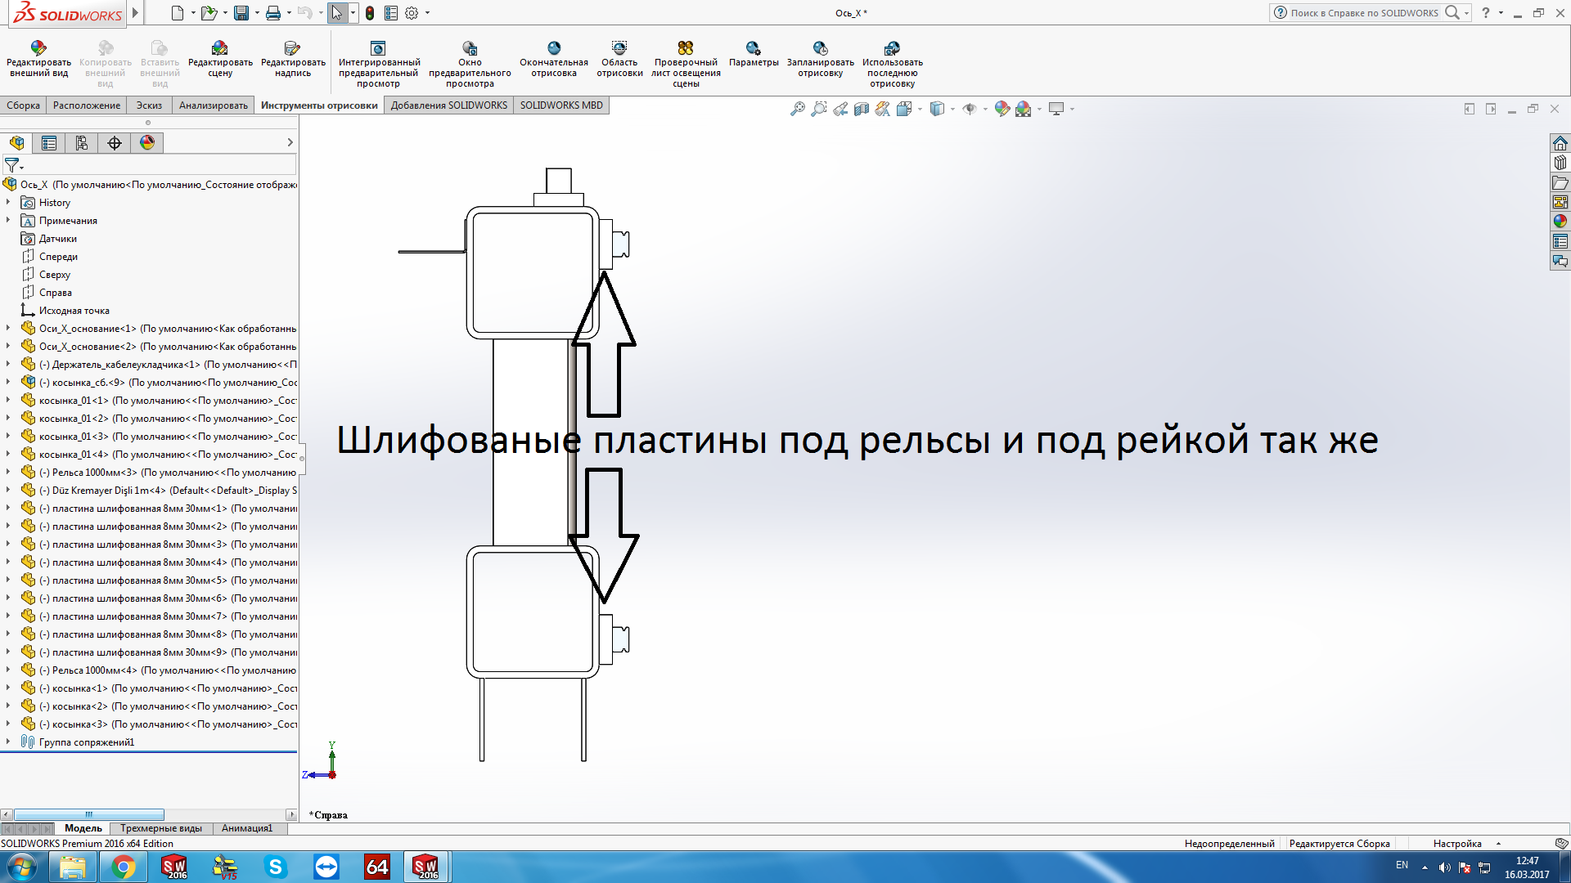The width and height of the screenshot is (1571, 883).
Task: Open Schedule Render tool
Action: [x=820, y=49]
